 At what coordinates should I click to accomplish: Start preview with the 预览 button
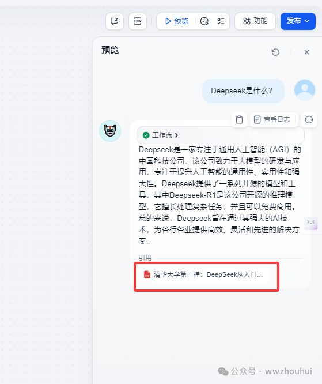click(x=177, y=21)
